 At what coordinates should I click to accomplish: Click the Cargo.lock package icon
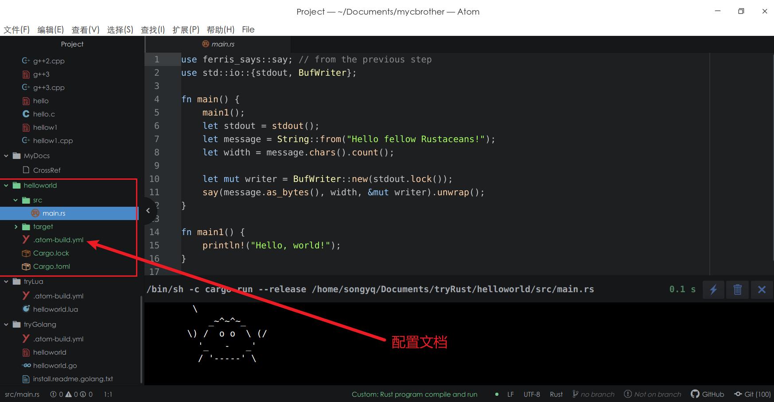coord(26,253)
